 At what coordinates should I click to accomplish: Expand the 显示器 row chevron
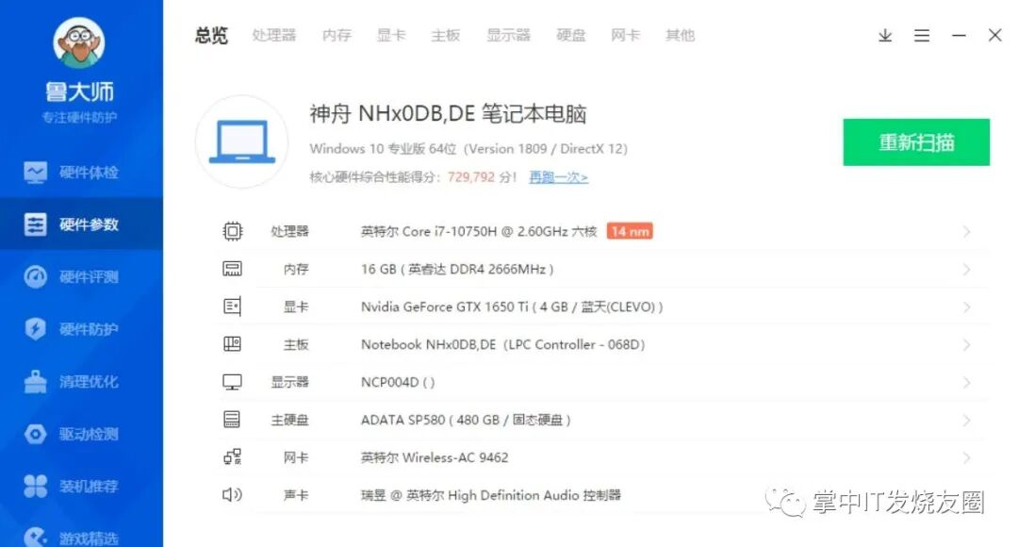(x=967, y=382)
